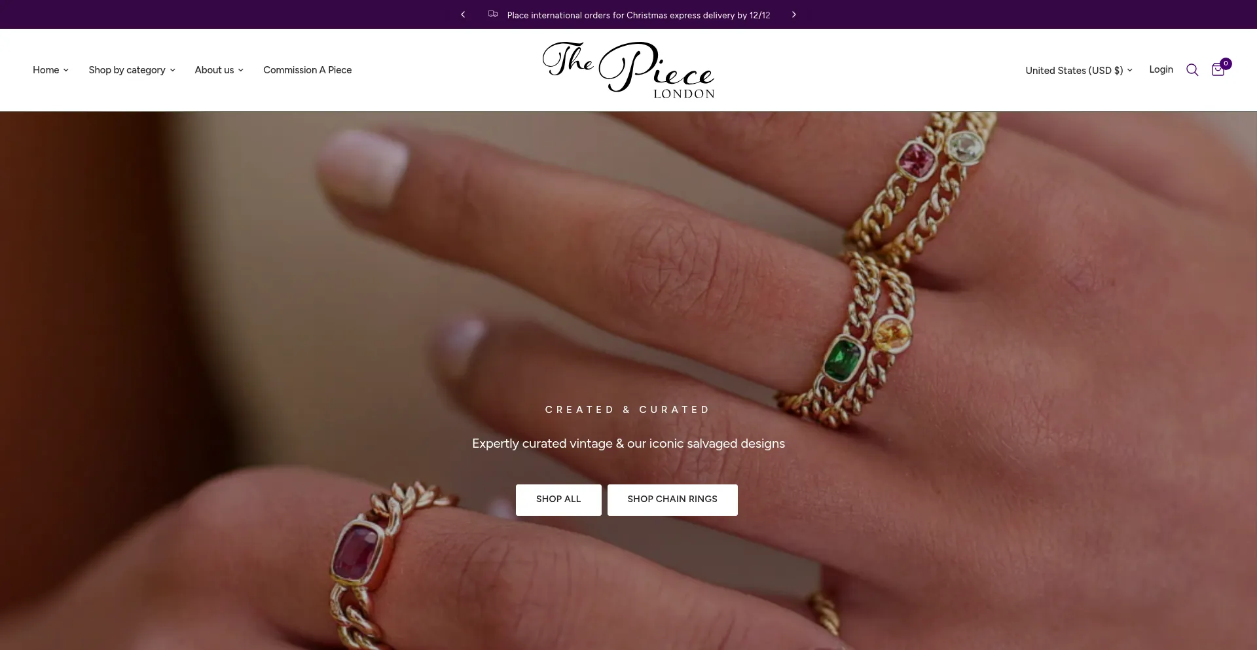Viewport: 1257px width, 650px height.
Task: Click the Expertly curated vintage tagline text
Action: pyautogui.click(x=628, y=444)
